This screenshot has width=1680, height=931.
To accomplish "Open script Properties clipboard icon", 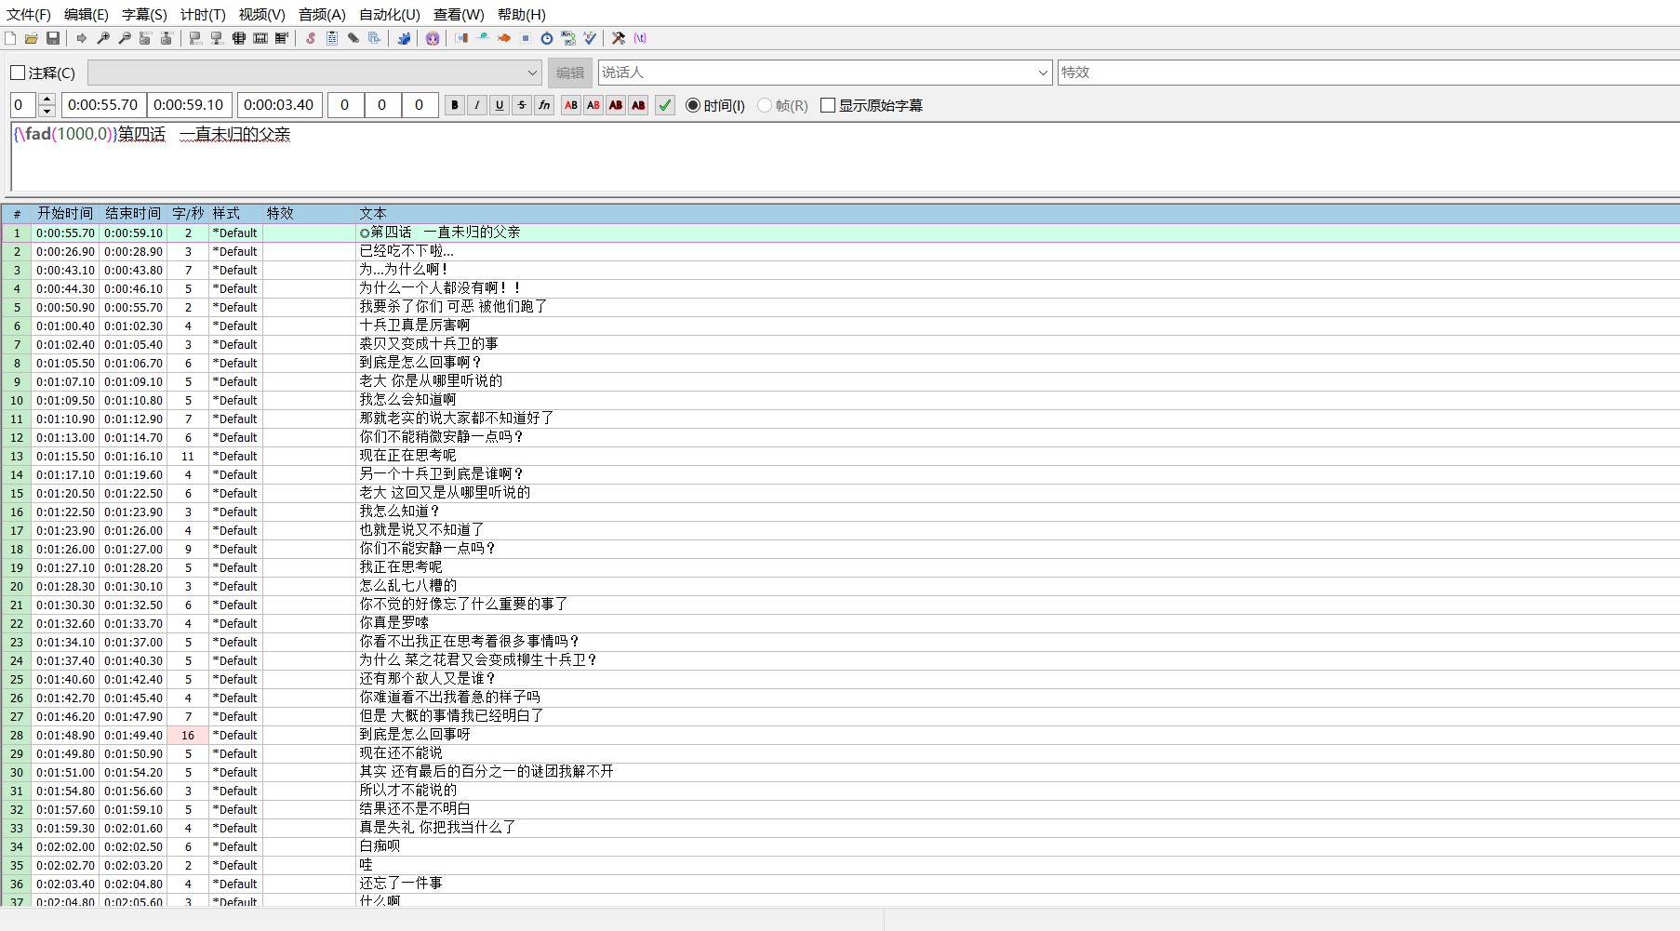I will click(x=332, y=38).
